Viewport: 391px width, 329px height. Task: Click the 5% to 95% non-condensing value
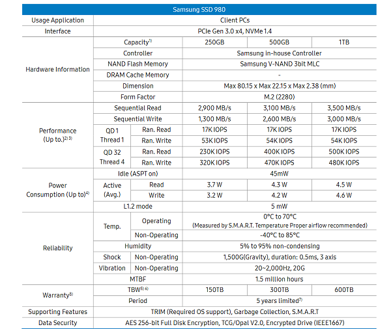(x=280, y=246)
